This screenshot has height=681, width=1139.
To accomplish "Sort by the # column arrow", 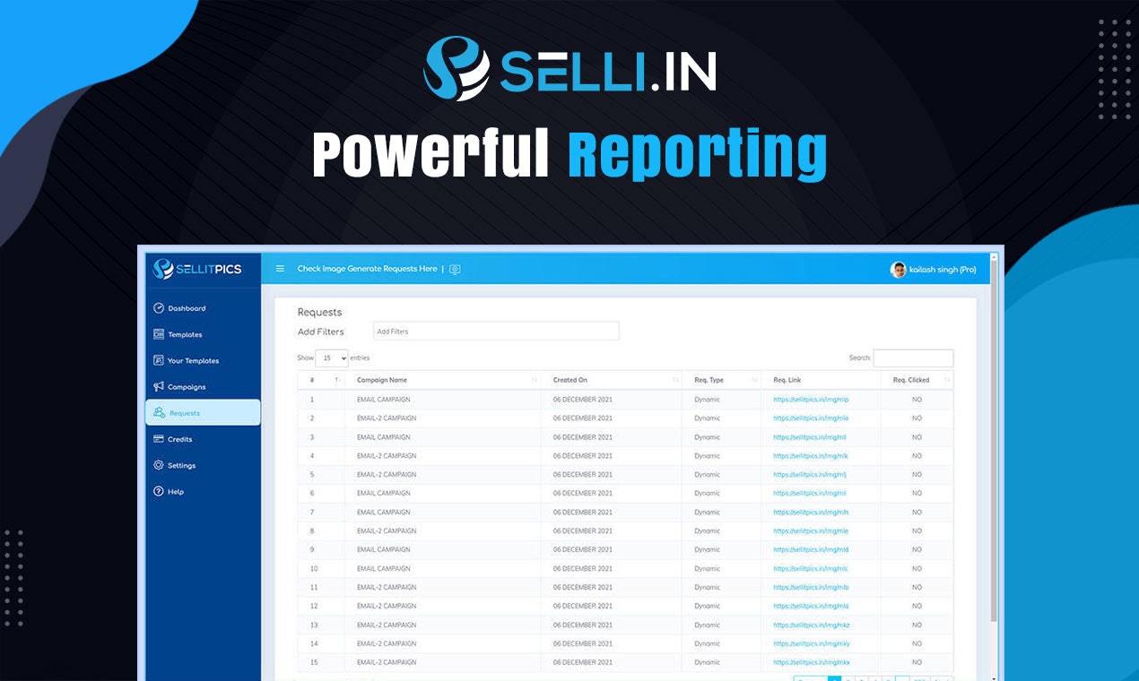I will tap(337, 380).
